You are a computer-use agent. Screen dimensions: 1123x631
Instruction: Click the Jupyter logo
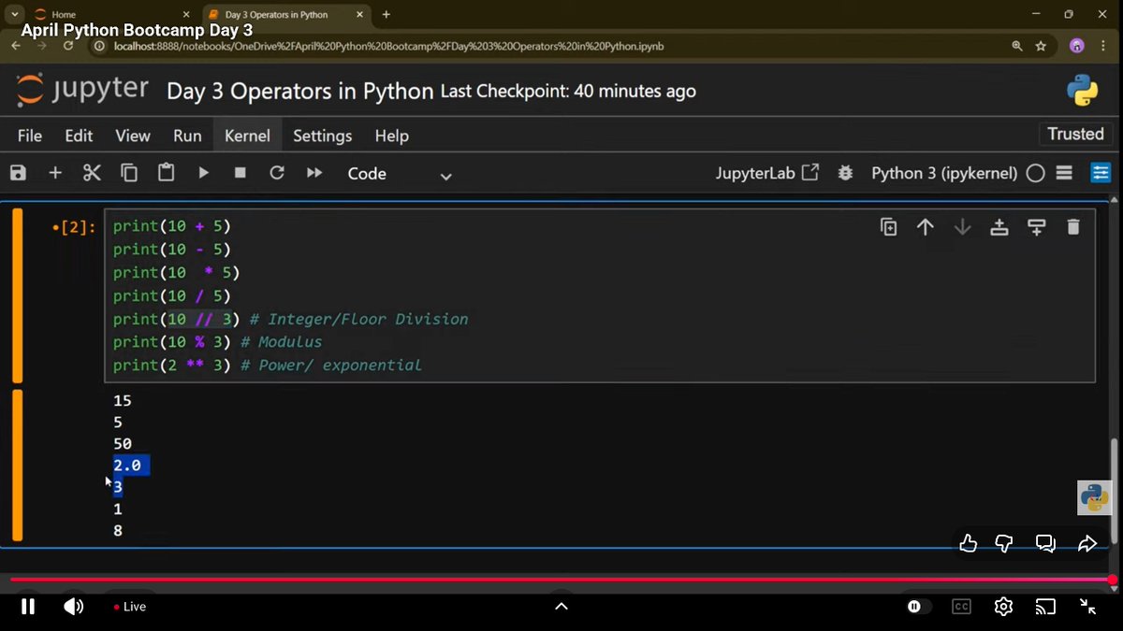coord(82,90)
